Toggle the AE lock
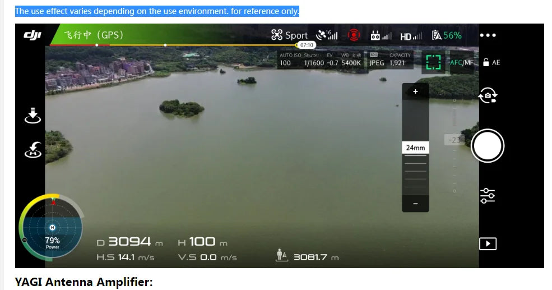Screen dimensions: 552x290 pyautogui.click(x=491, y=63)
